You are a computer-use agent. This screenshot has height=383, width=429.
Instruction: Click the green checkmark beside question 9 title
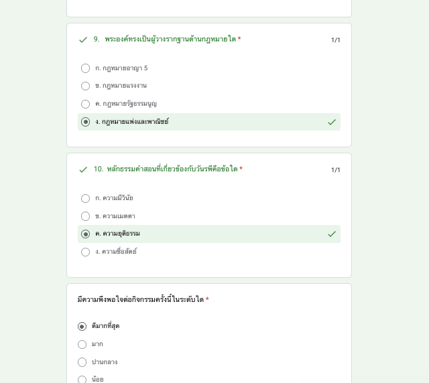83,40
